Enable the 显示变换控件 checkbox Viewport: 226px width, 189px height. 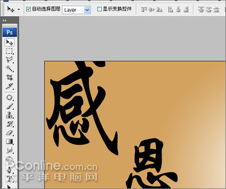(x=99, y=9)
